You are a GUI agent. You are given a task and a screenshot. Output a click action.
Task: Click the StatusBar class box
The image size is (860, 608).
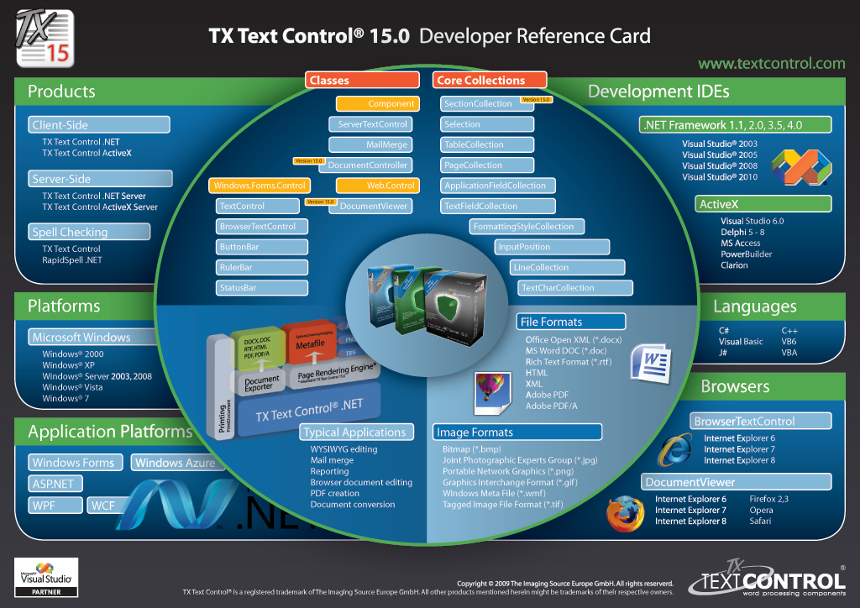262,288
